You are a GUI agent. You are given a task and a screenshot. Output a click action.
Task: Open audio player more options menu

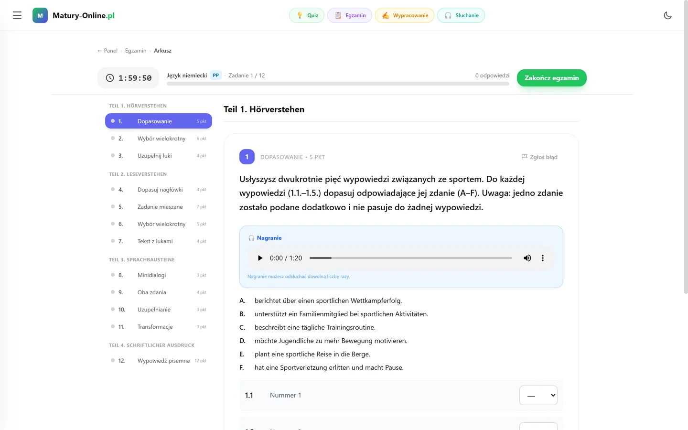pyautogui.click(x=543, y=258)
